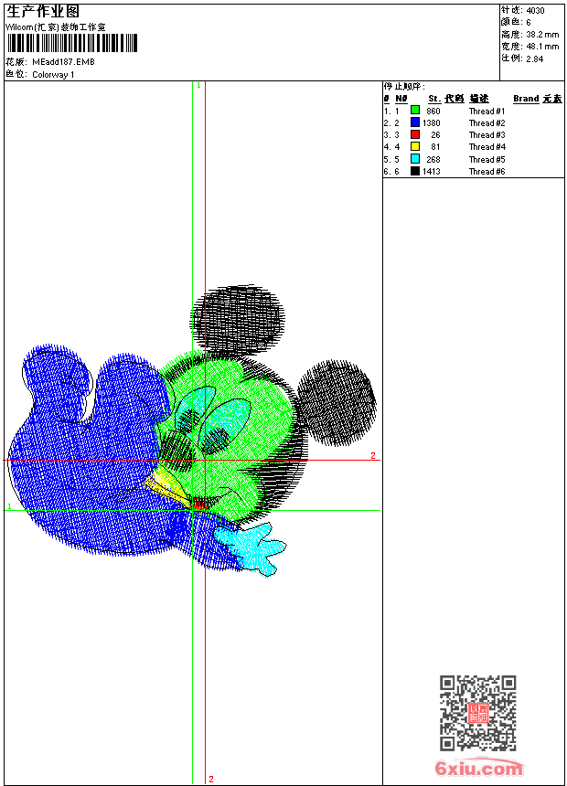Viewport: 567px width, 786px height.
Task: Click the black swatch for Thread #6
Action: coord(415,171)
